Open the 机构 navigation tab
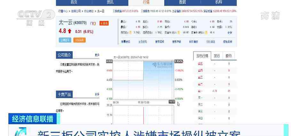Viewport: 291px width, 136px height. coord(218,3)
